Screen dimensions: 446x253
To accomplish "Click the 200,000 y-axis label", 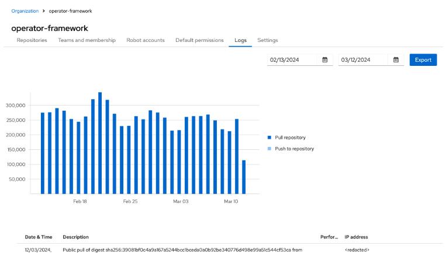I will pyautogui.click(x=16, y=135).
